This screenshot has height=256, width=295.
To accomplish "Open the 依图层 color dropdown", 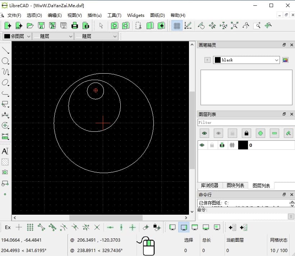I will click(17, 36).
